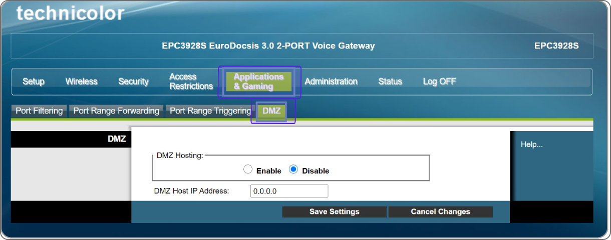Click Save Settings button
This screenshot has height=240, width=611.
[x=335, y=211]
